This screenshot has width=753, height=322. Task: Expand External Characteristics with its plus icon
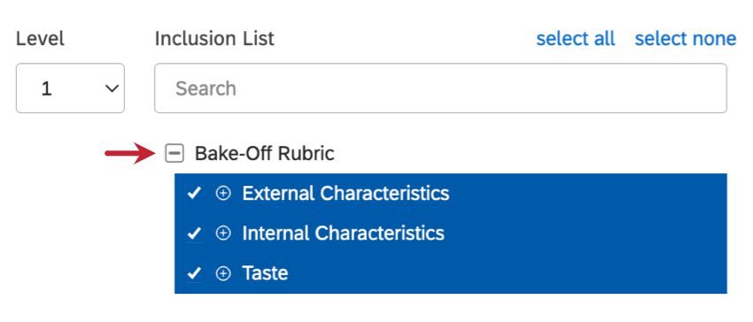pyautogui.click(x=223, y=193)
